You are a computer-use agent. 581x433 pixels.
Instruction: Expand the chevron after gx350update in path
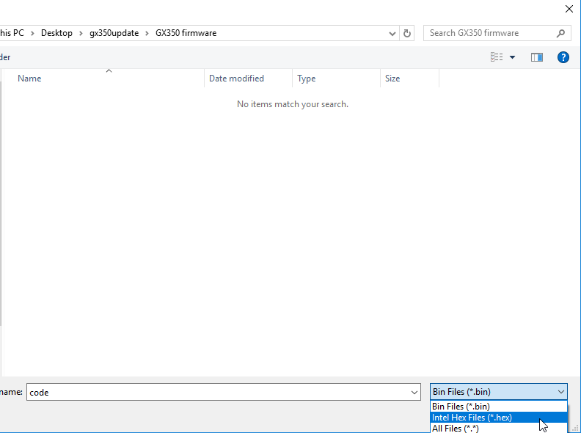pyautogui.click(x=147, y=33)
